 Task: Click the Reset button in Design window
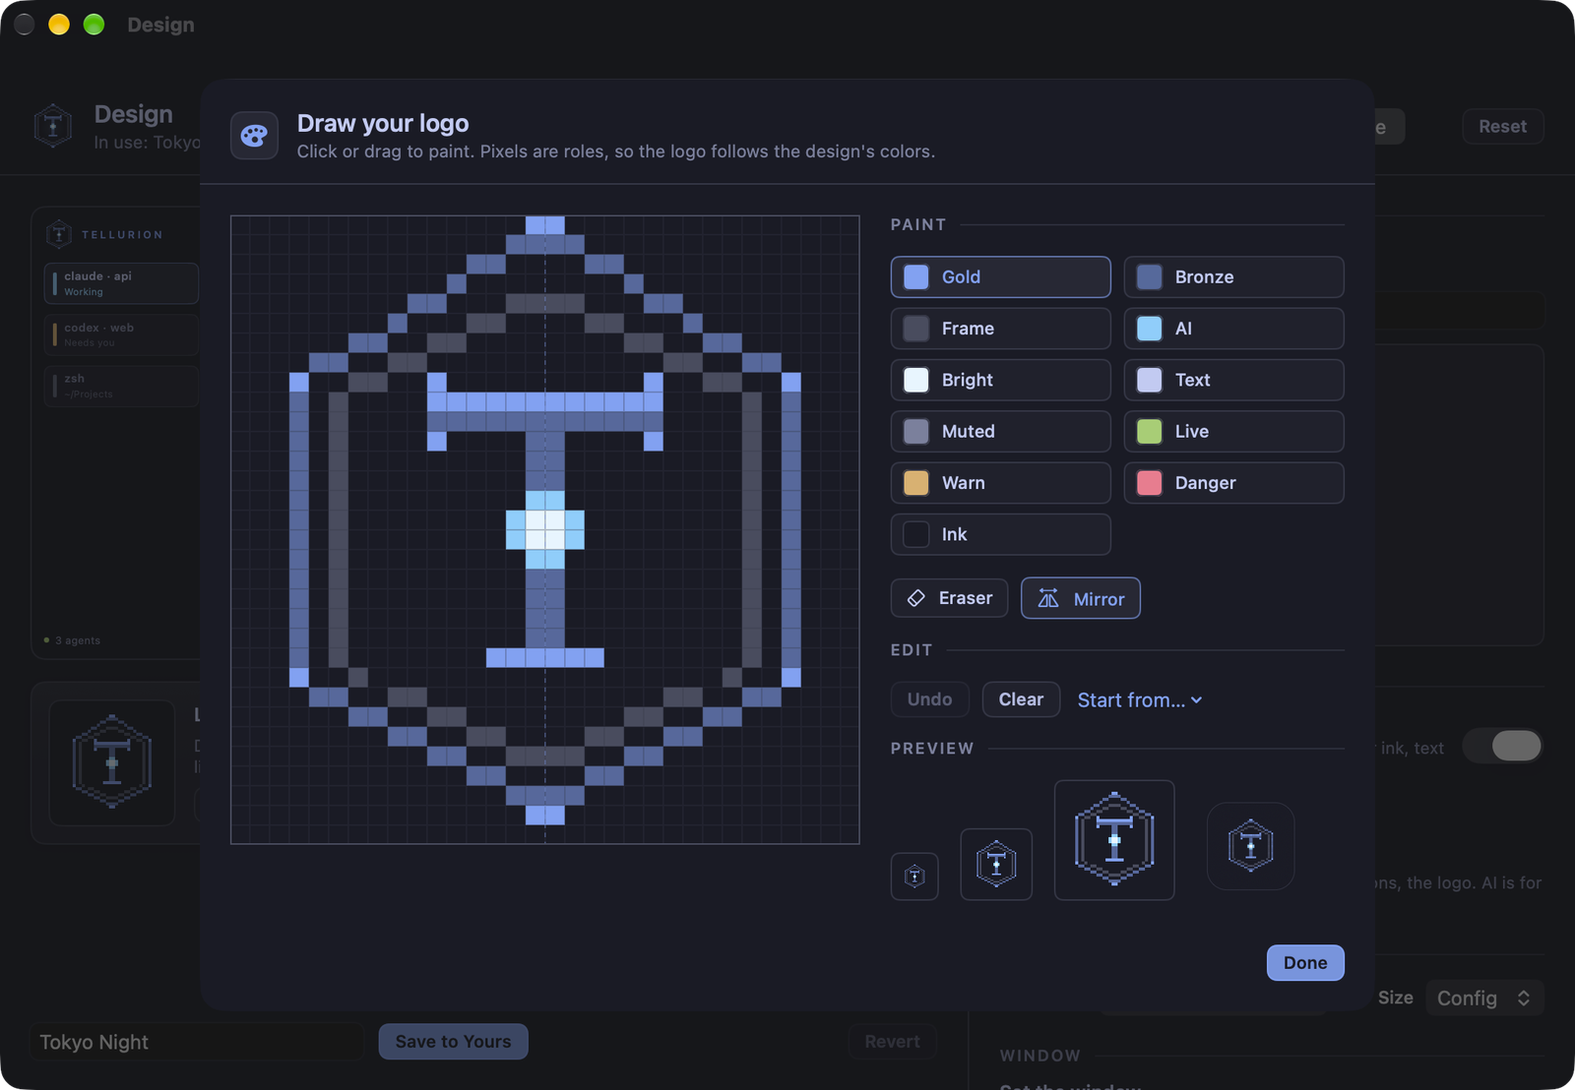point(1502,126)
